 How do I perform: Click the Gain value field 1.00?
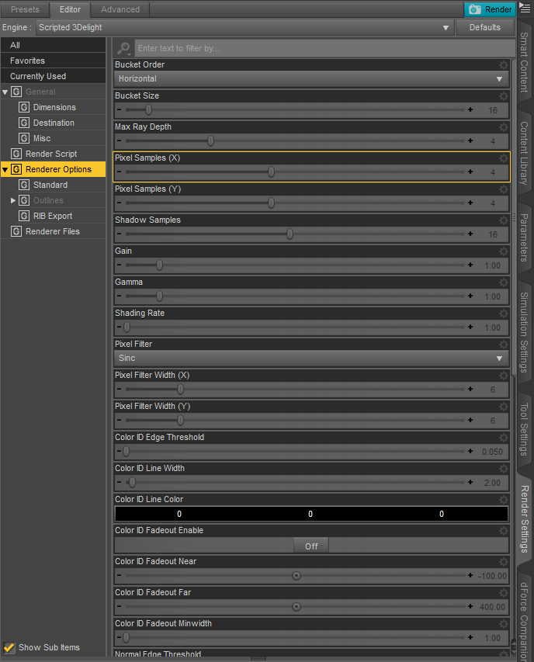click(492, 265)
